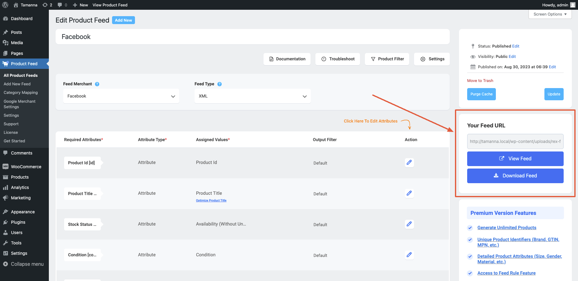The width and height of the screenshot is (578, 281).
Task: Open the updates icon in admin bar
Action: tap(47, 5)
